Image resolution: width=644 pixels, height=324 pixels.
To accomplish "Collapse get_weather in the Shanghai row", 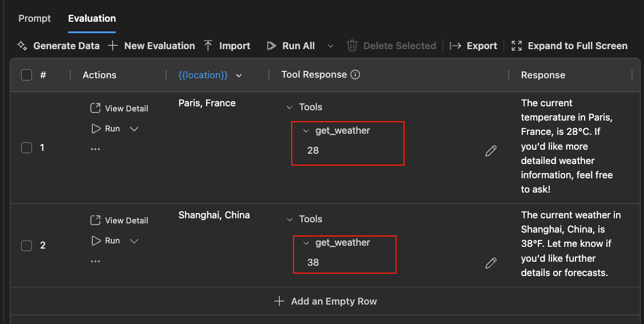I will point(306,243).
